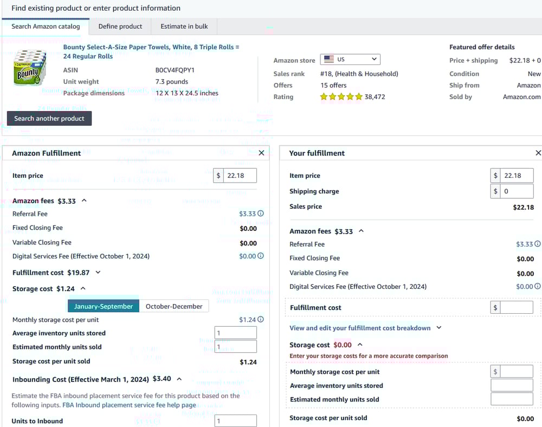Select January-September storage period
Image resolution: width=542 pixels, height=427 pixels.
(x=104, y=306)
